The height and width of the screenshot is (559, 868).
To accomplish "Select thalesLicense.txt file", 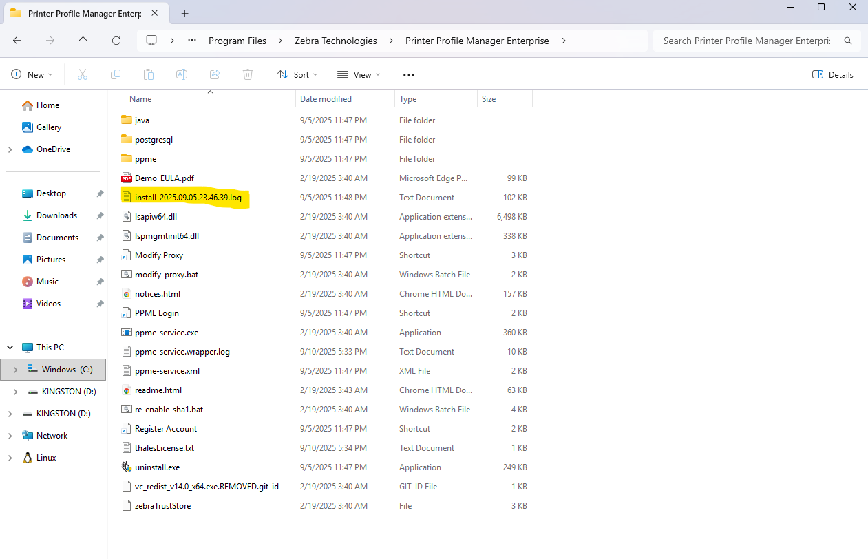I will click(165, 447).
